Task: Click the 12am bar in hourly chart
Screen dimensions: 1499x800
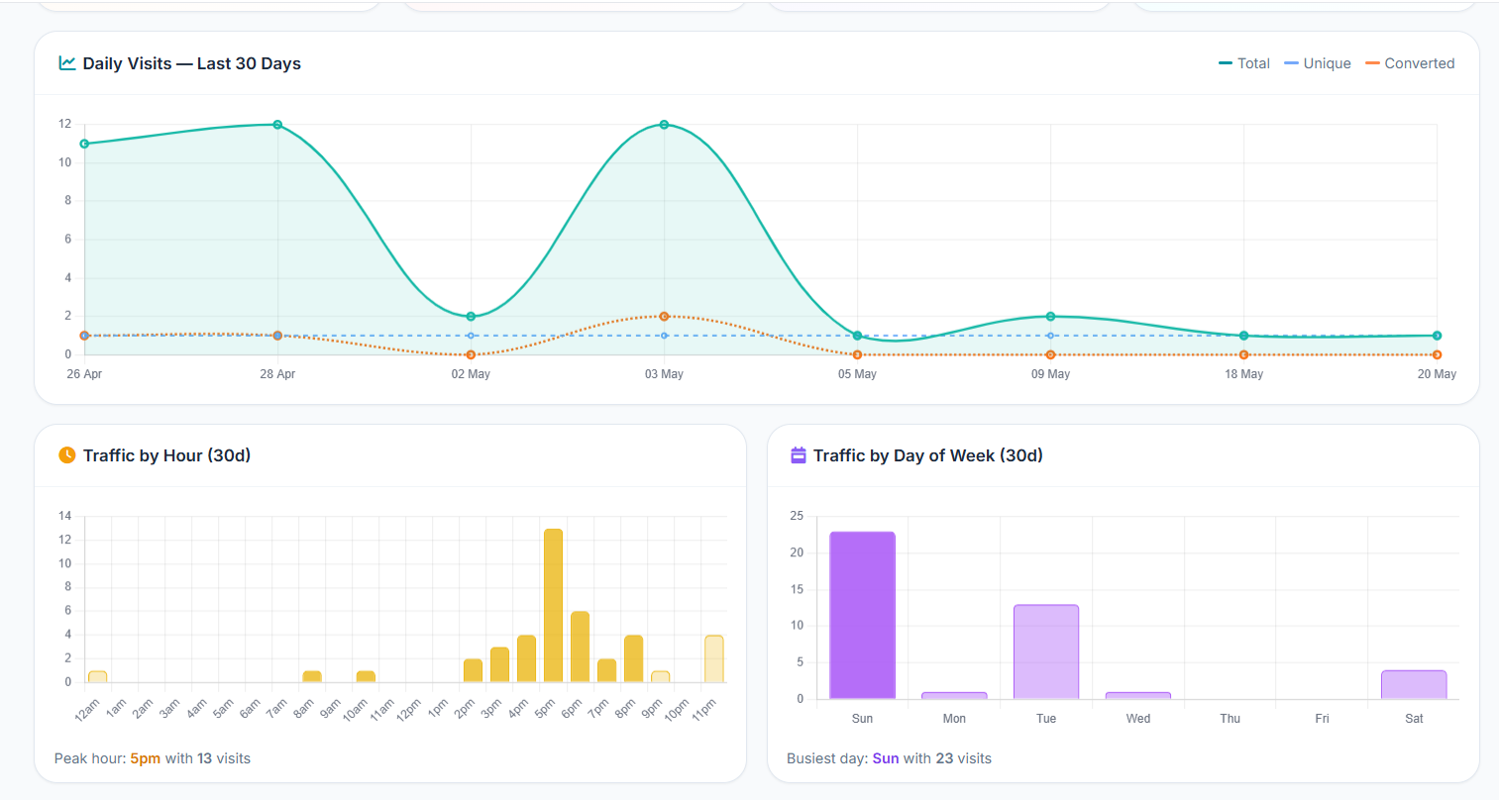Action: click(x=97, y=677)
